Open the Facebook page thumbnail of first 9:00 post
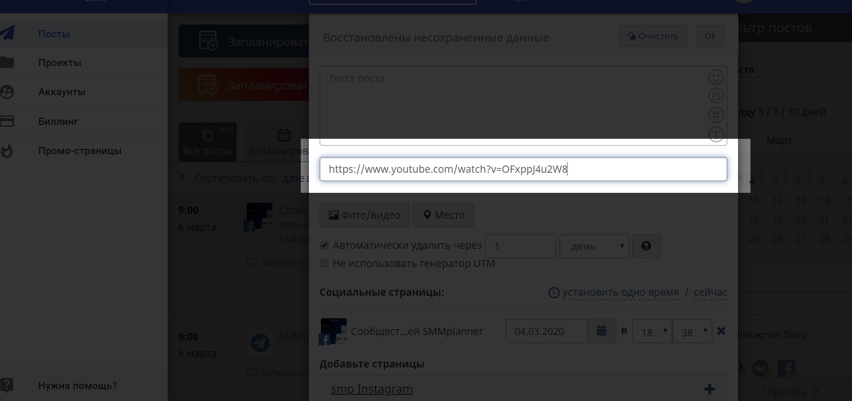 point(259,217)
